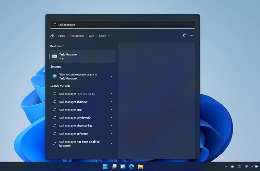The height and width of the screenshot is (171, 260).
Task: Click the magnifier icon in the search box
Action: click(x=55, y=25)
